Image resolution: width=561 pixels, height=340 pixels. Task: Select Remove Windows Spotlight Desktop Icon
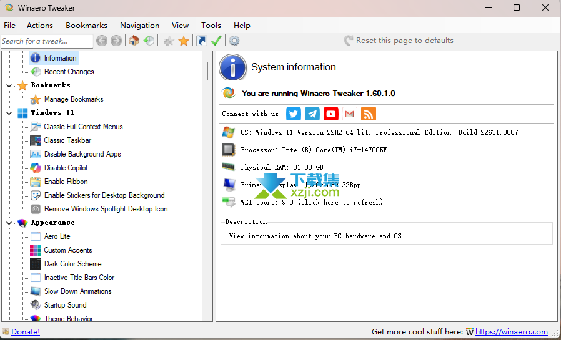(106, 209)
